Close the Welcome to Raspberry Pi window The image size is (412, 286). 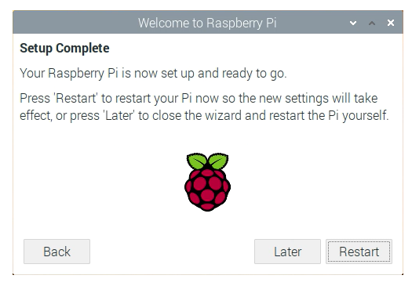point(391,23)
